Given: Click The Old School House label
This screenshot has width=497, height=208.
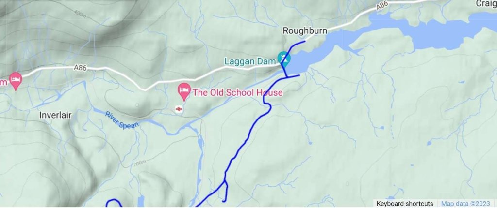Looking at the screenshot, I should [x=237, y=92].
